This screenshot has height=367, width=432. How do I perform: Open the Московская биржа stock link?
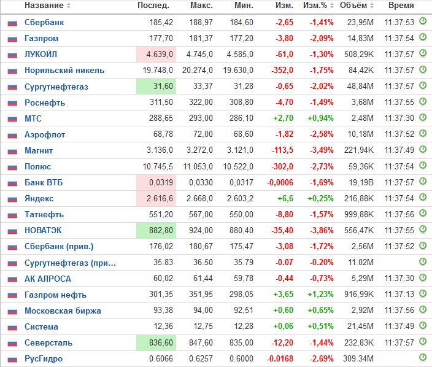point(63,311)
